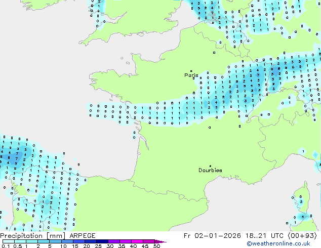Click the 18..21 UTC time range

[x=264, y=236]
